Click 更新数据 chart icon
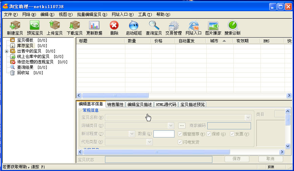The width and height of the screenshot is (294, 171). point(94,25)
